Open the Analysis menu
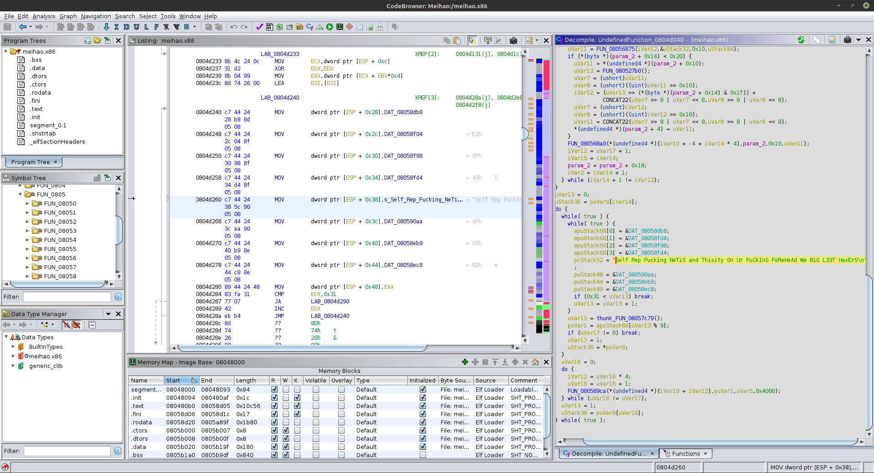Viewport: 874px width, 473px height. (44, 16)
